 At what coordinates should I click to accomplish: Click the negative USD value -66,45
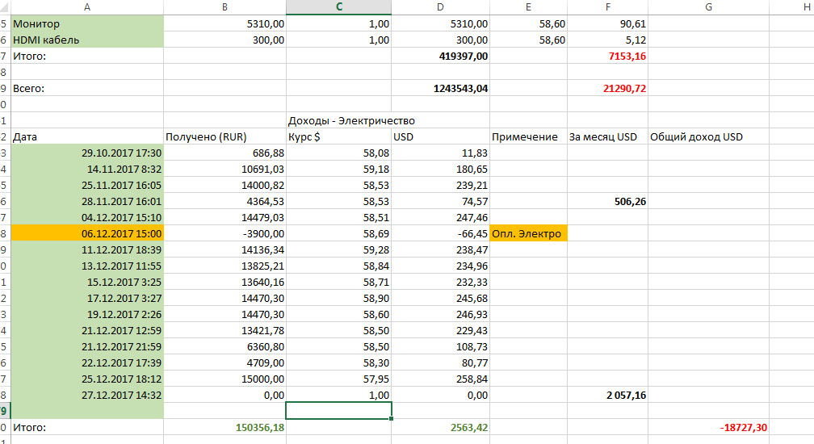pyautogui.click(x=472, y=233)
